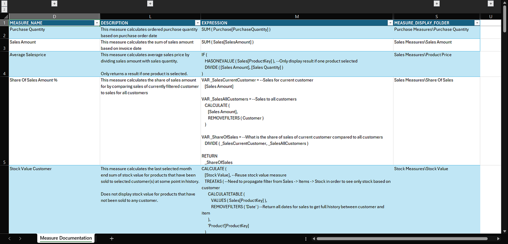Expand column group before column S
This screenshot has height=244, width=508.
436,3
